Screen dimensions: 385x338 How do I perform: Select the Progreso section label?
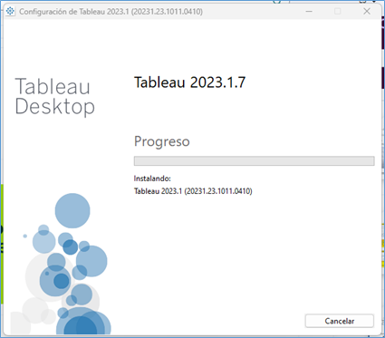coord(162,141)
